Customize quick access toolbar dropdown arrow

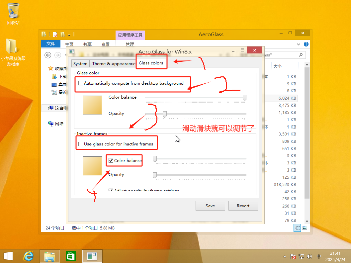click(x=69, y=35)
